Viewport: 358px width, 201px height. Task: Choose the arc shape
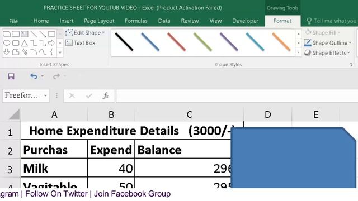click(x=34, y=52)
